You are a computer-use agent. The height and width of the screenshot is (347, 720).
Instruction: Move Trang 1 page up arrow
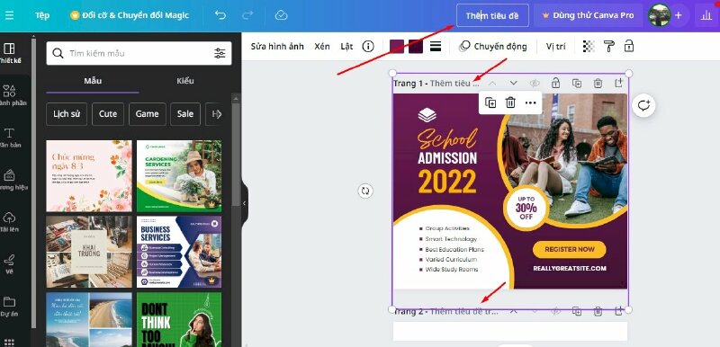coord(492,84)
